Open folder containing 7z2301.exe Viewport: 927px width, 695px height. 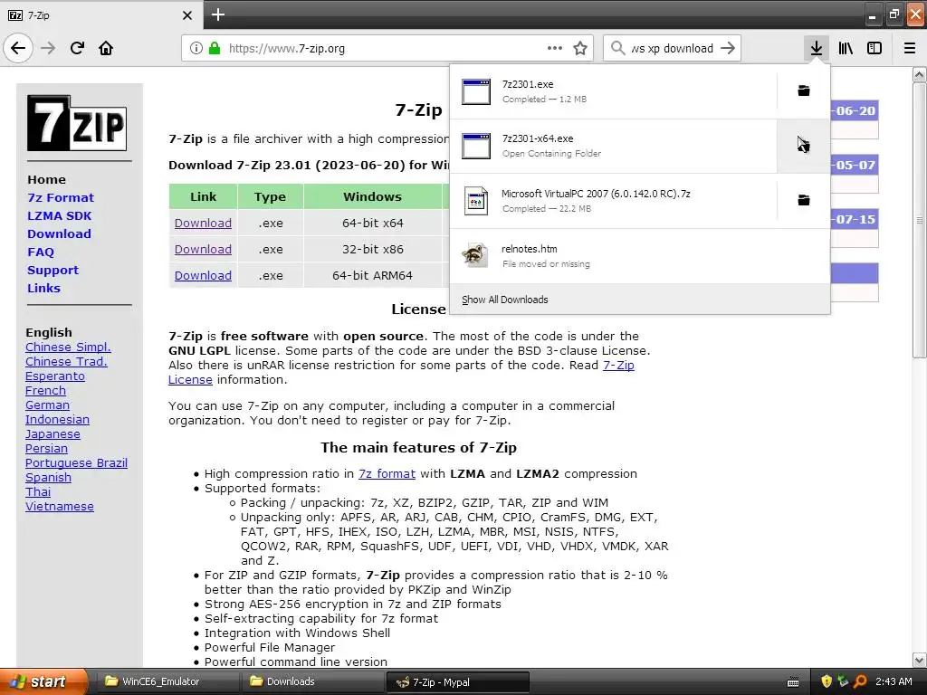(804, 91)
